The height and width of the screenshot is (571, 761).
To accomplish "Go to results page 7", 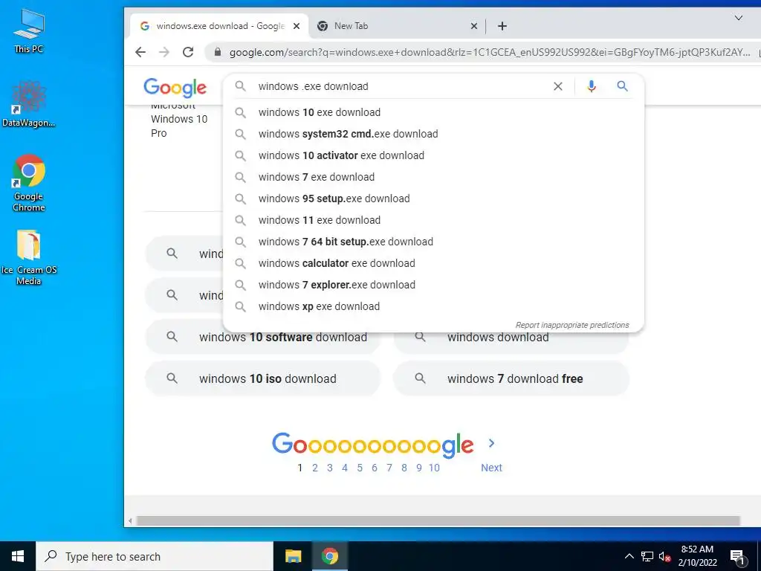I will [x=389, y=468].
